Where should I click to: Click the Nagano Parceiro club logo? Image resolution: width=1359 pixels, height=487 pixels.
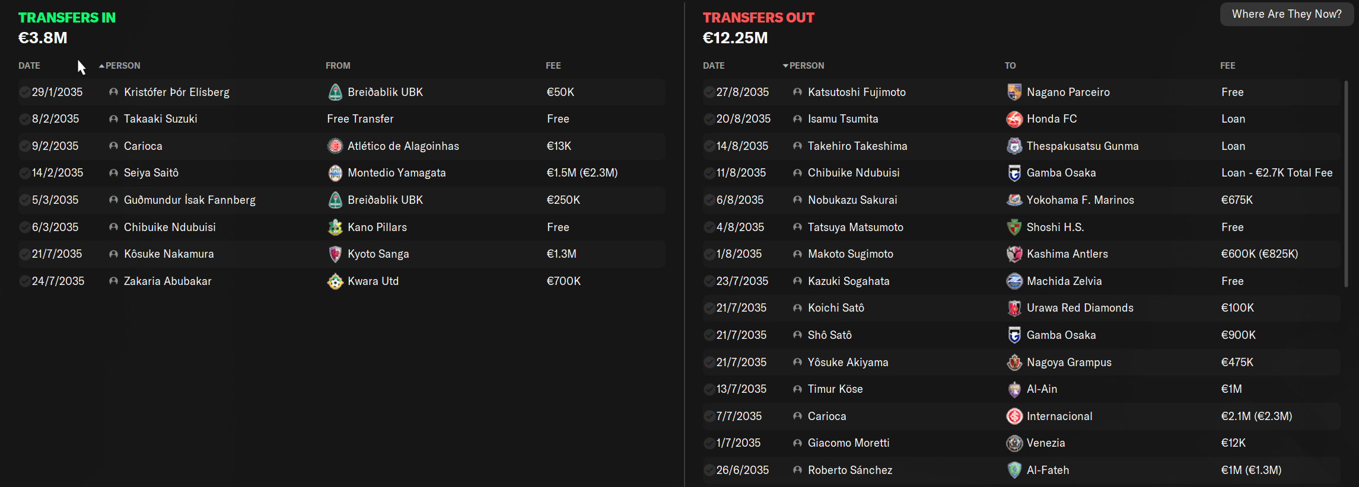[1014, 92]
